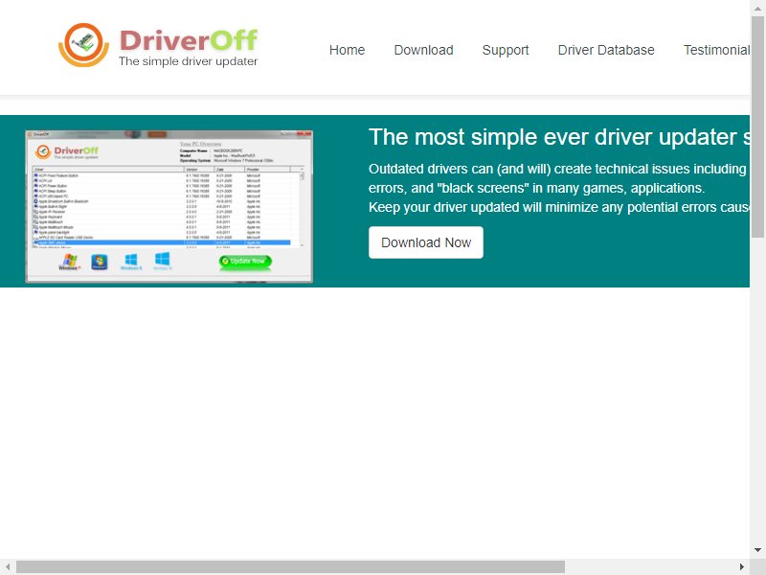Click the 'Keep your driver updated' sentence
Image resolution: width=766 pixels, height=575 pixels.
click(x=559, y=207)
